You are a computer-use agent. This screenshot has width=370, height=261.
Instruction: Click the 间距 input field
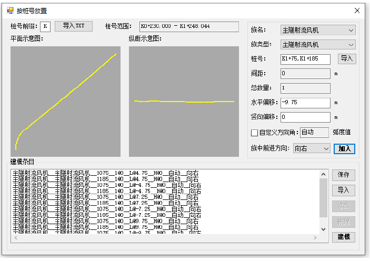click(305, 74)
